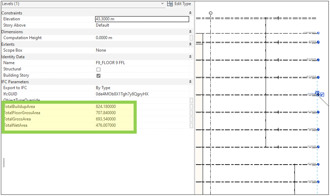This screenshot has height=196, width=330.
Task: Click the topmost level head bubble in the view
Action: (x=318, y=33)
